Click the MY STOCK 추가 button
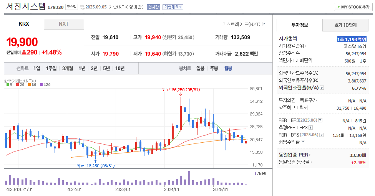Viewport: 375px width, 196px height. pyautogui.click(x=353, y=7)
